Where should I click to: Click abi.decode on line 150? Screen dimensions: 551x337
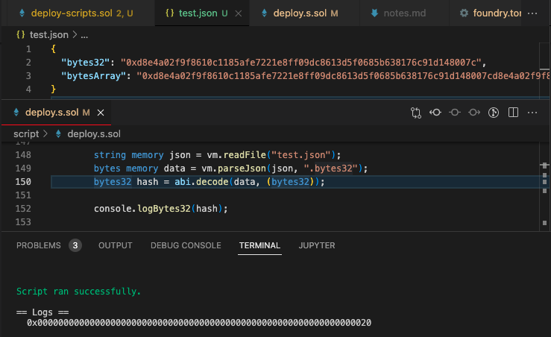coord(201,182)
